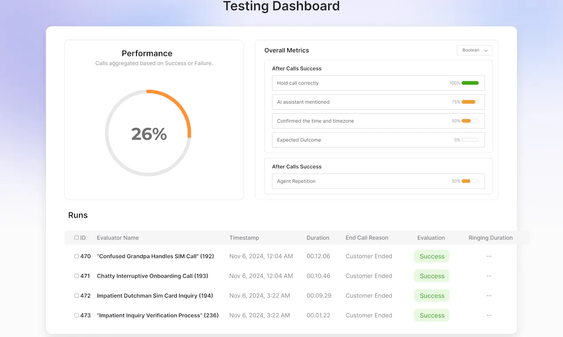Click the Success badge for run 471
This screenshot has height=337, width=563.
[x=432, y=276]
